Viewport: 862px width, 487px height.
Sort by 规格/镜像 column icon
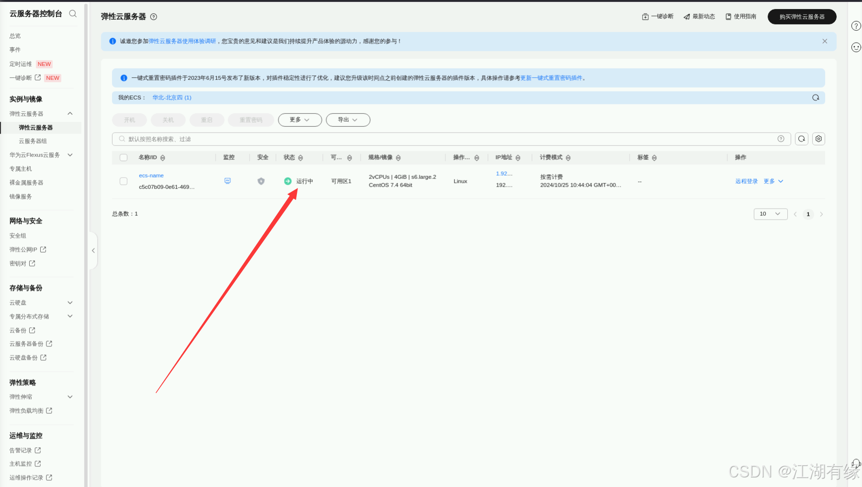(x=398, y=158)
